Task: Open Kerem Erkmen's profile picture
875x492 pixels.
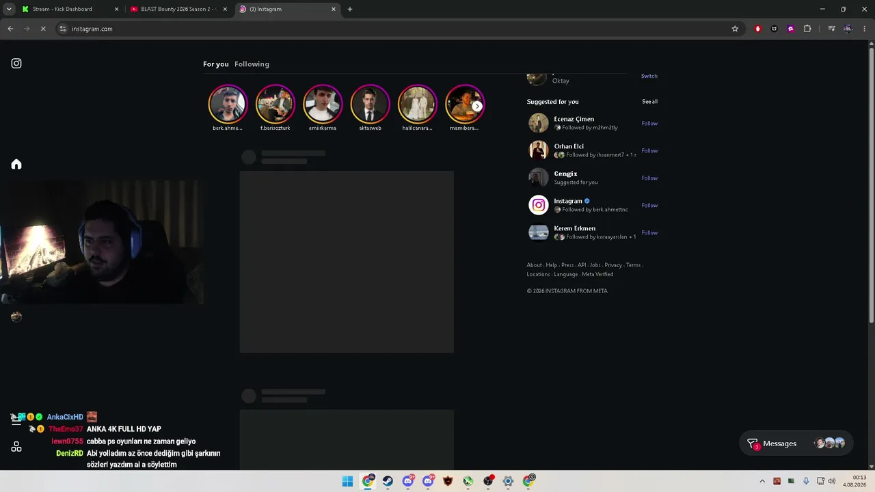Action: (539, 232)
